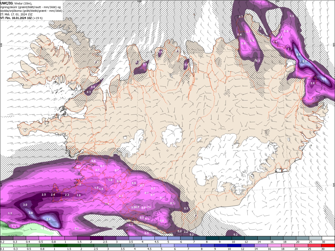
Task: Click the deep blue rain swatch starting at 10
Action: [234, 246]
